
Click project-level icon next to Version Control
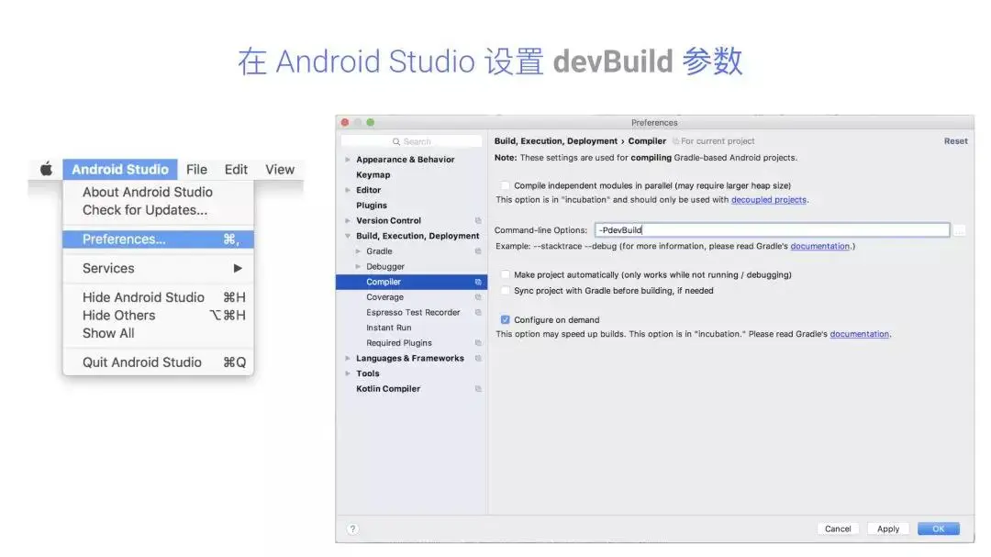click(478, 220)
